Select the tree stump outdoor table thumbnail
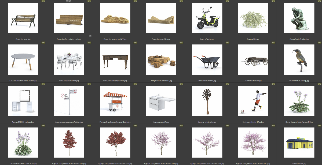 pyautogui.click(x=161, y=60)
